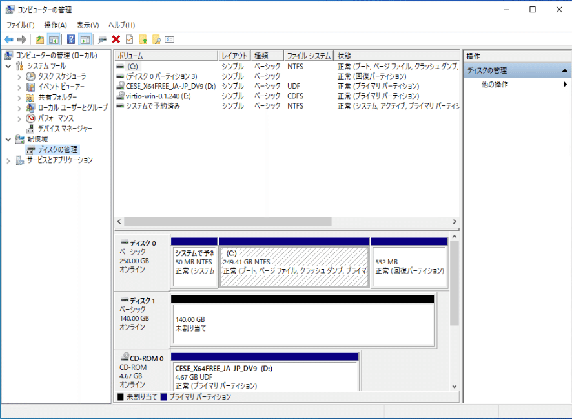Open the ファイル(F) menu

coord(21,25)
